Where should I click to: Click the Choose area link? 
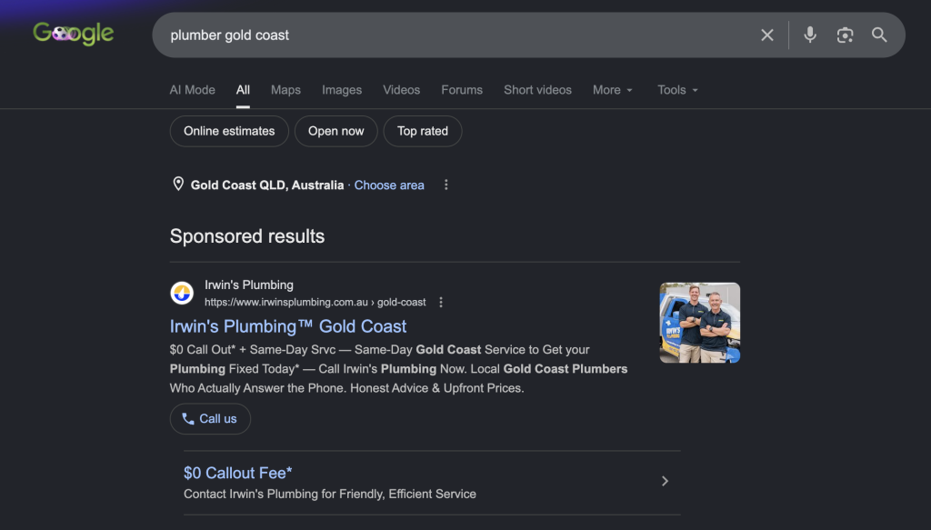(x=389, y=185)
